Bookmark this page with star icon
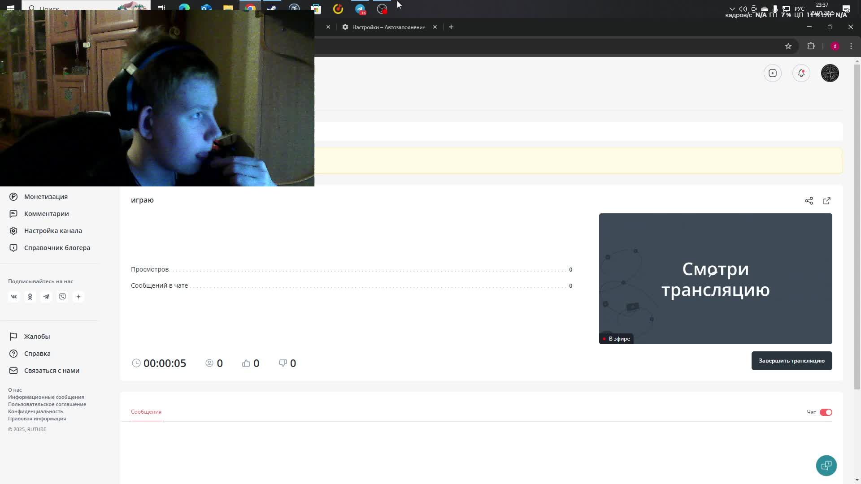Image resolution: width=861 pixels, height=484 pixels. coord(788,46)
